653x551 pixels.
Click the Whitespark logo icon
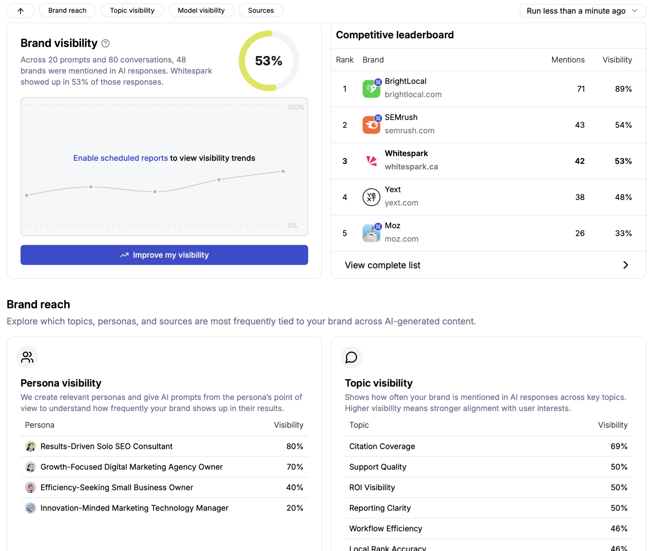[371, 161]
